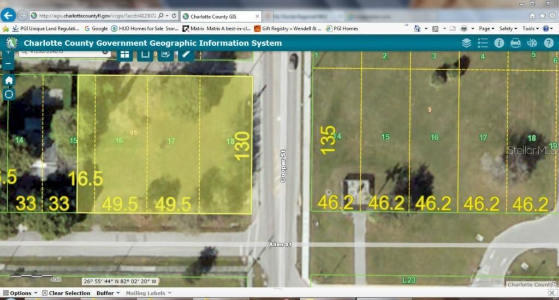This screenshot has width=559, height=300.
Task: Open the PGI Homes bookmark
Action: pyautogui.click(x=342, y=28)
